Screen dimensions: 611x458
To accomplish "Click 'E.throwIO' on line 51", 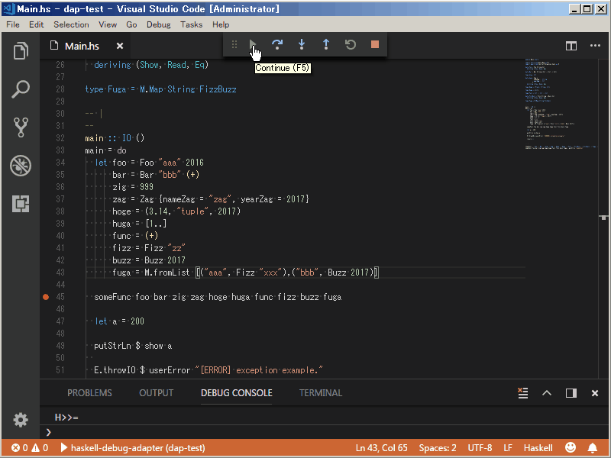I will [115, 370].
